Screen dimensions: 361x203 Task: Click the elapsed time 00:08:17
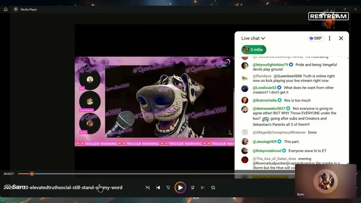(9, 174)
